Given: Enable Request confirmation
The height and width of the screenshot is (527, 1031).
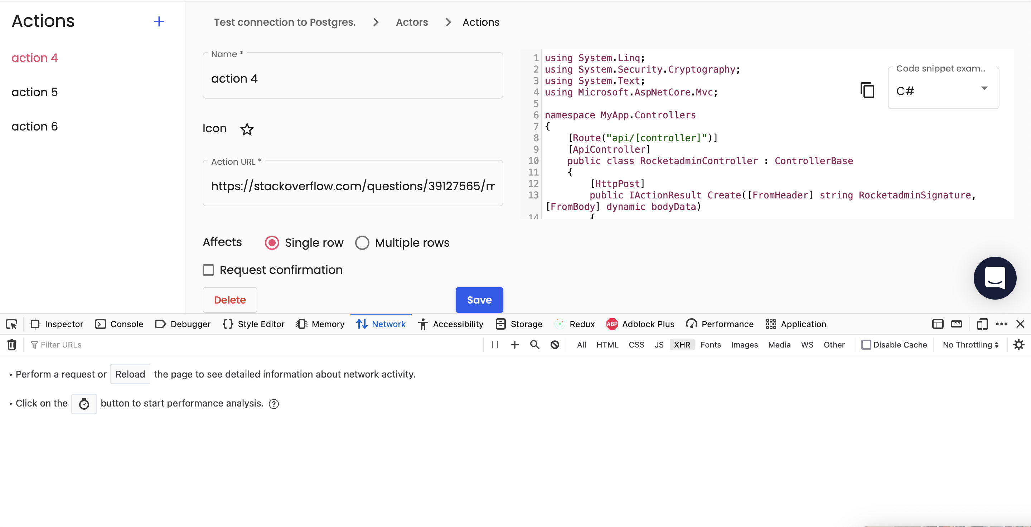Looking at the screenshot, I should click(x=208, y=270).
